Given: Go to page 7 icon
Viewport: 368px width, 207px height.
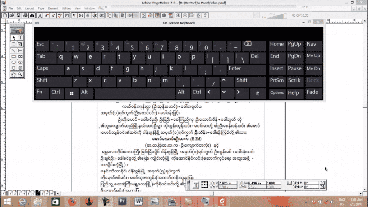Looking at the screenshot, I should (x=37, y=193).
